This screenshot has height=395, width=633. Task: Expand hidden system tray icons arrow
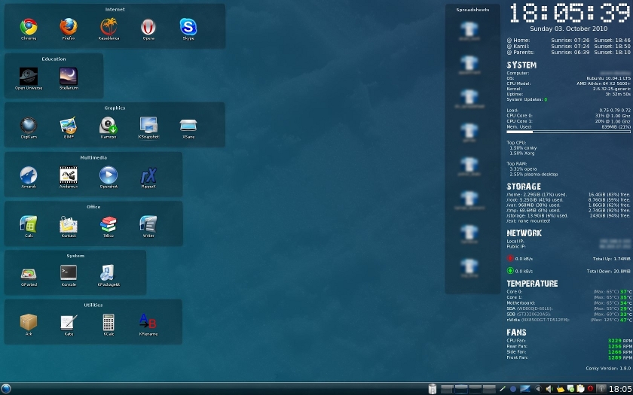538,389
